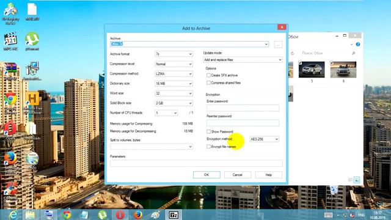
Task: Click the Enter password field
Action: (x=243, y=108)
